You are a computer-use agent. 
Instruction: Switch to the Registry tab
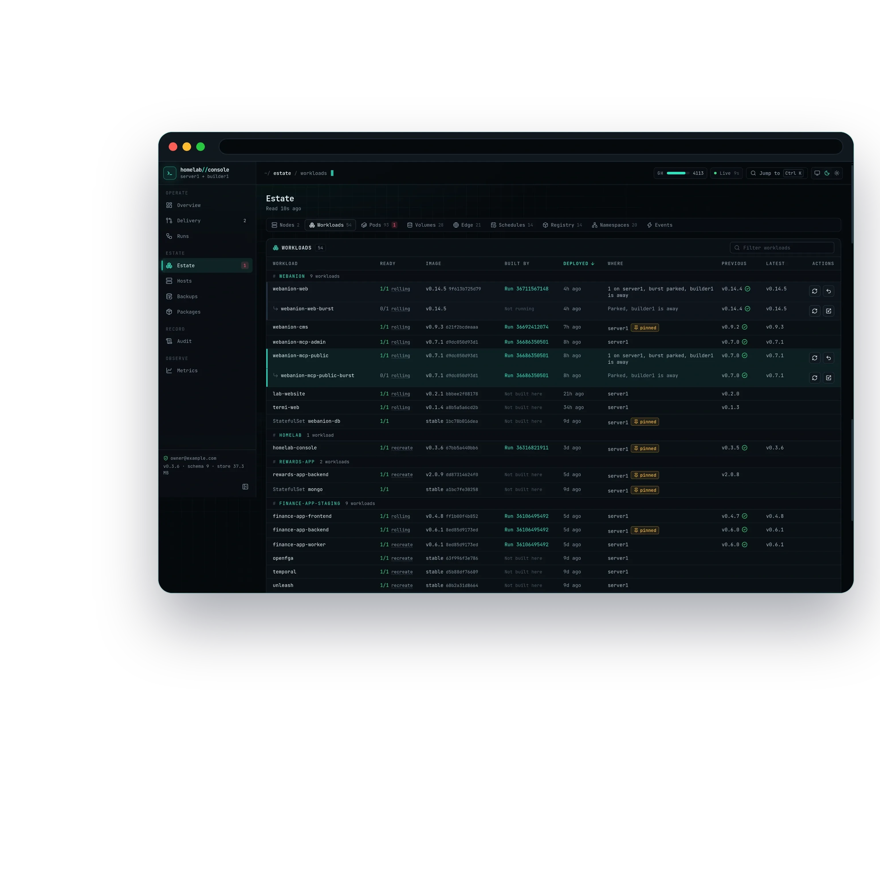[562, 225]
